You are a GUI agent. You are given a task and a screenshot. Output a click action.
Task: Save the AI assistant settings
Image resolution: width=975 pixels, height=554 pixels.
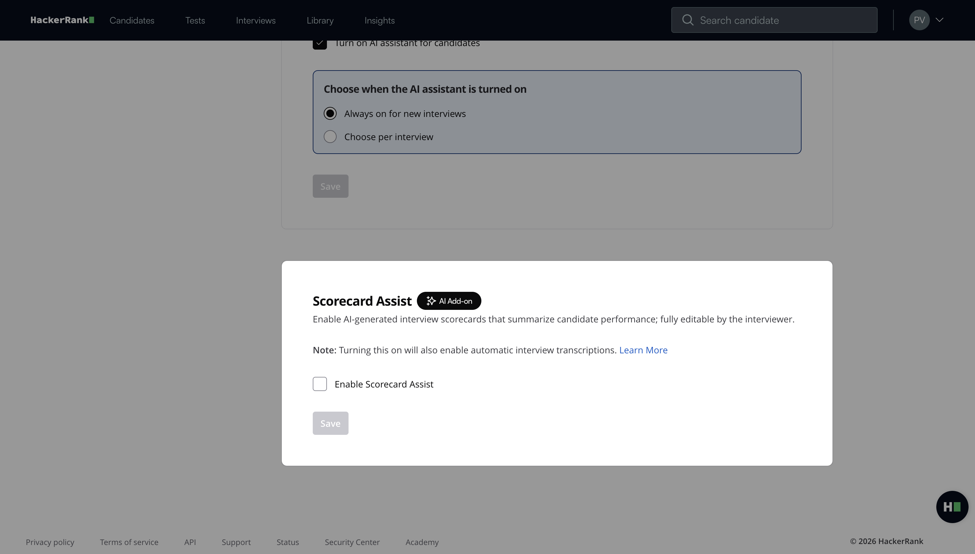(330, 186)
